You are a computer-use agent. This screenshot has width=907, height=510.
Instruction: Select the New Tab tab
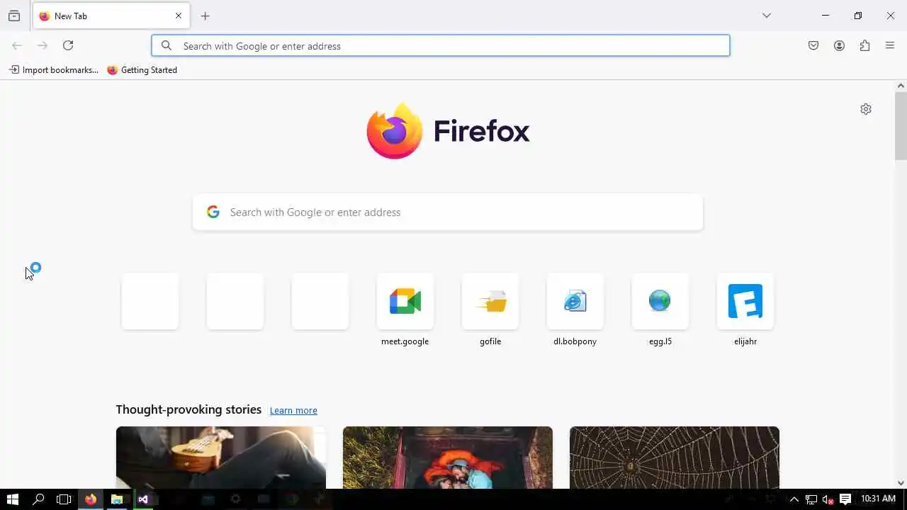click(111, 16)
